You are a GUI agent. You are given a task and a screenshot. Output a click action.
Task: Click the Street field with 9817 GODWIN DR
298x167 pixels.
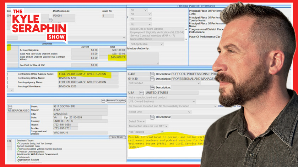[x=80, y=106]
